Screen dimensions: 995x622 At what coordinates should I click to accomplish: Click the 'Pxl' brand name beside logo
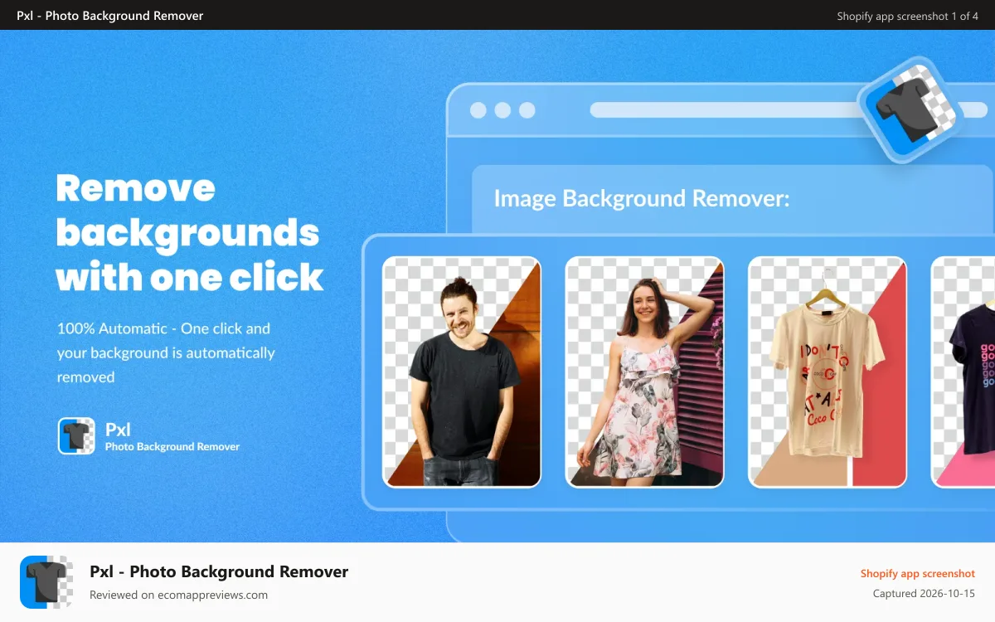pyautogui.click(x=118, y=430)
